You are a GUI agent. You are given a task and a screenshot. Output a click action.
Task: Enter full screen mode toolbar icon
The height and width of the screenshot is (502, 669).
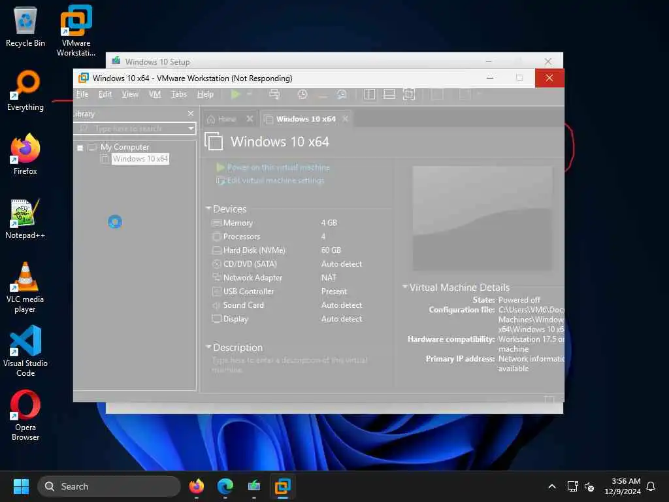pyautogui.click(x=409, y=94)
